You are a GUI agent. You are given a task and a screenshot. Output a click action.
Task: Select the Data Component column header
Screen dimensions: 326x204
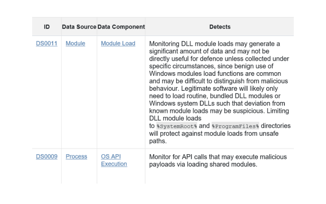click(x=121, y=27)
